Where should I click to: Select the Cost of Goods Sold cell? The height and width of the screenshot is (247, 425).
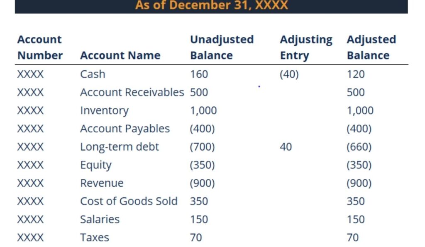coord(128,201)
